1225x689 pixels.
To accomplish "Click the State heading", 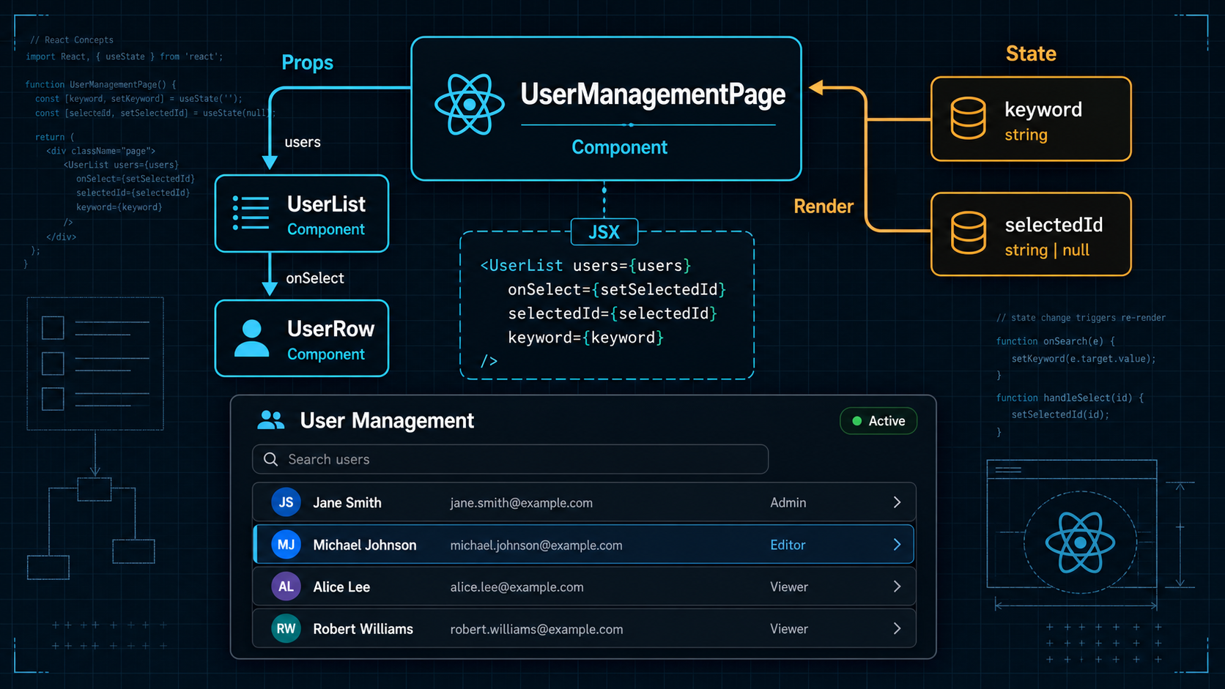I will tap(1030, 53).
